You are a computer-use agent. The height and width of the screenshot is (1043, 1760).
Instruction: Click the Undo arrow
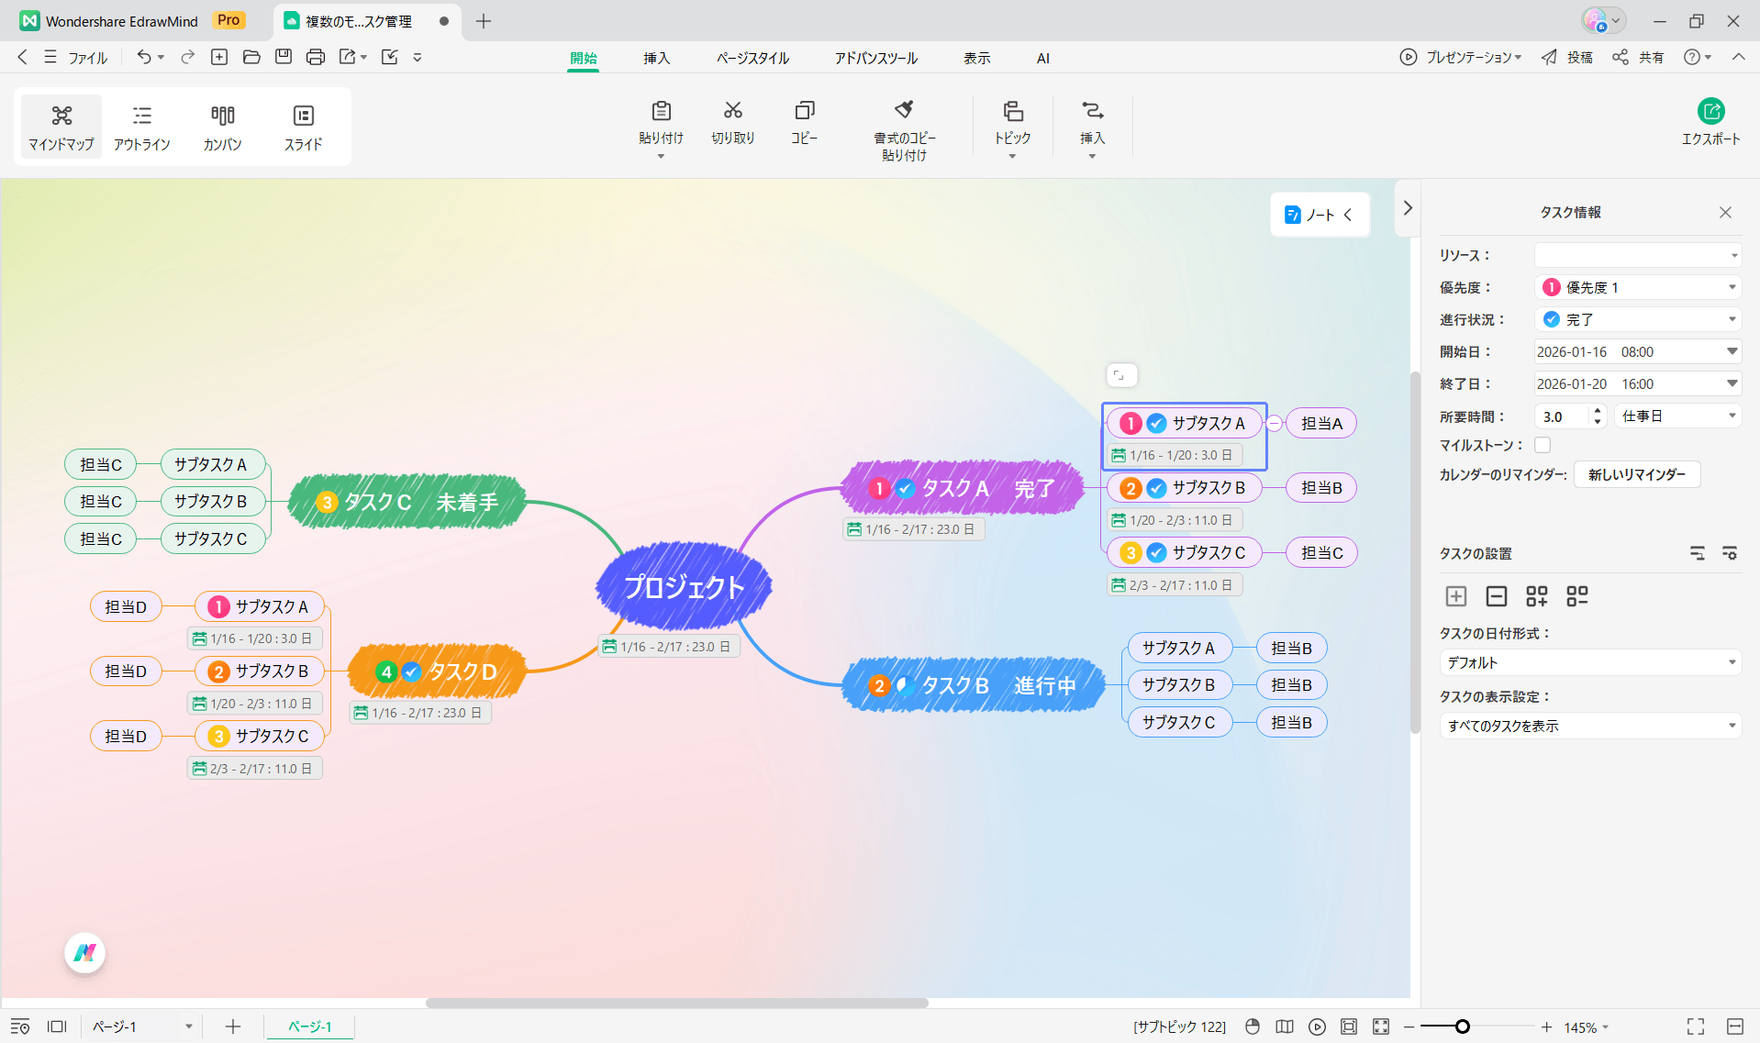[x=144, y=57]
